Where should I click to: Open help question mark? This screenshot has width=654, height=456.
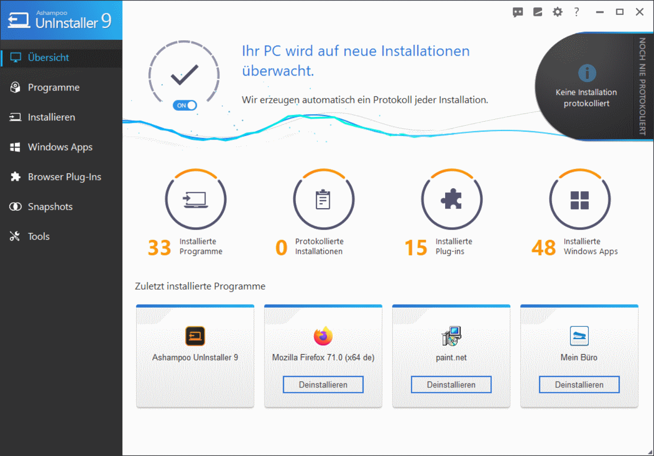pos(576,12)
